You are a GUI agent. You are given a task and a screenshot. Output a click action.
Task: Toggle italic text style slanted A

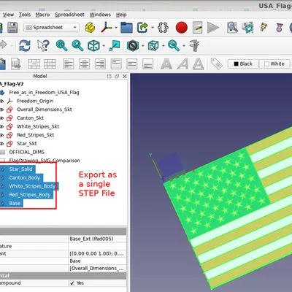click(182, 64)
